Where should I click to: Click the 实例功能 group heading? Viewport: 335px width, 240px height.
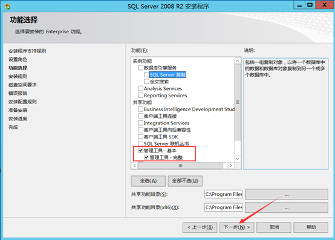tap(142, 61)
